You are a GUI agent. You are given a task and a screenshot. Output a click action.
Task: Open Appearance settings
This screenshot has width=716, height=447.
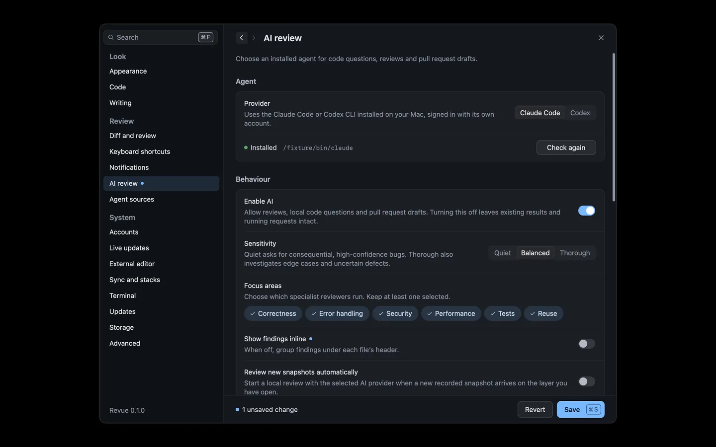tap(161, 71)
